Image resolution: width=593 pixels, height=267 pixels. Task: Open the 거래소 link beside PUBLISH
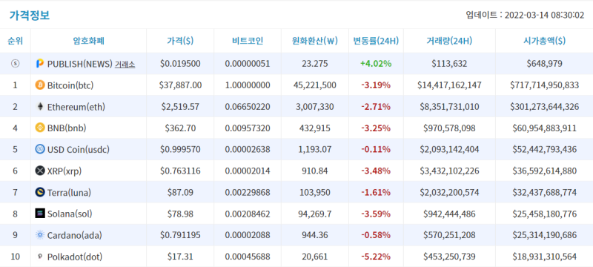(x=125, y=64)
